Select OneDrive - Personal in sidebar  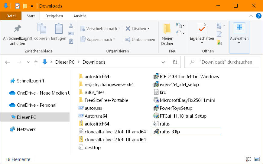point(33,105)
